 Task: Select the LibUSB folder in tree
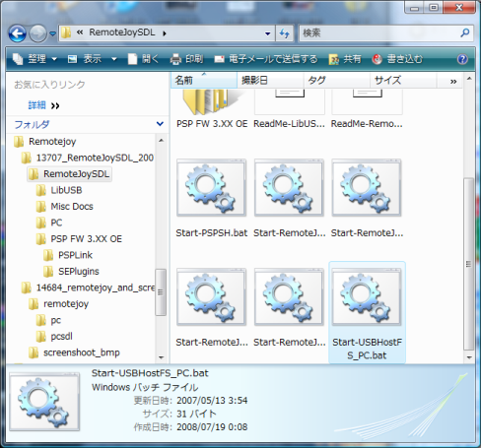(59, 190)
